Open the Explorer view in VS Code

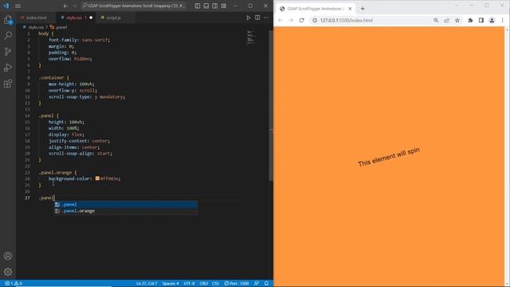point(8,20)
